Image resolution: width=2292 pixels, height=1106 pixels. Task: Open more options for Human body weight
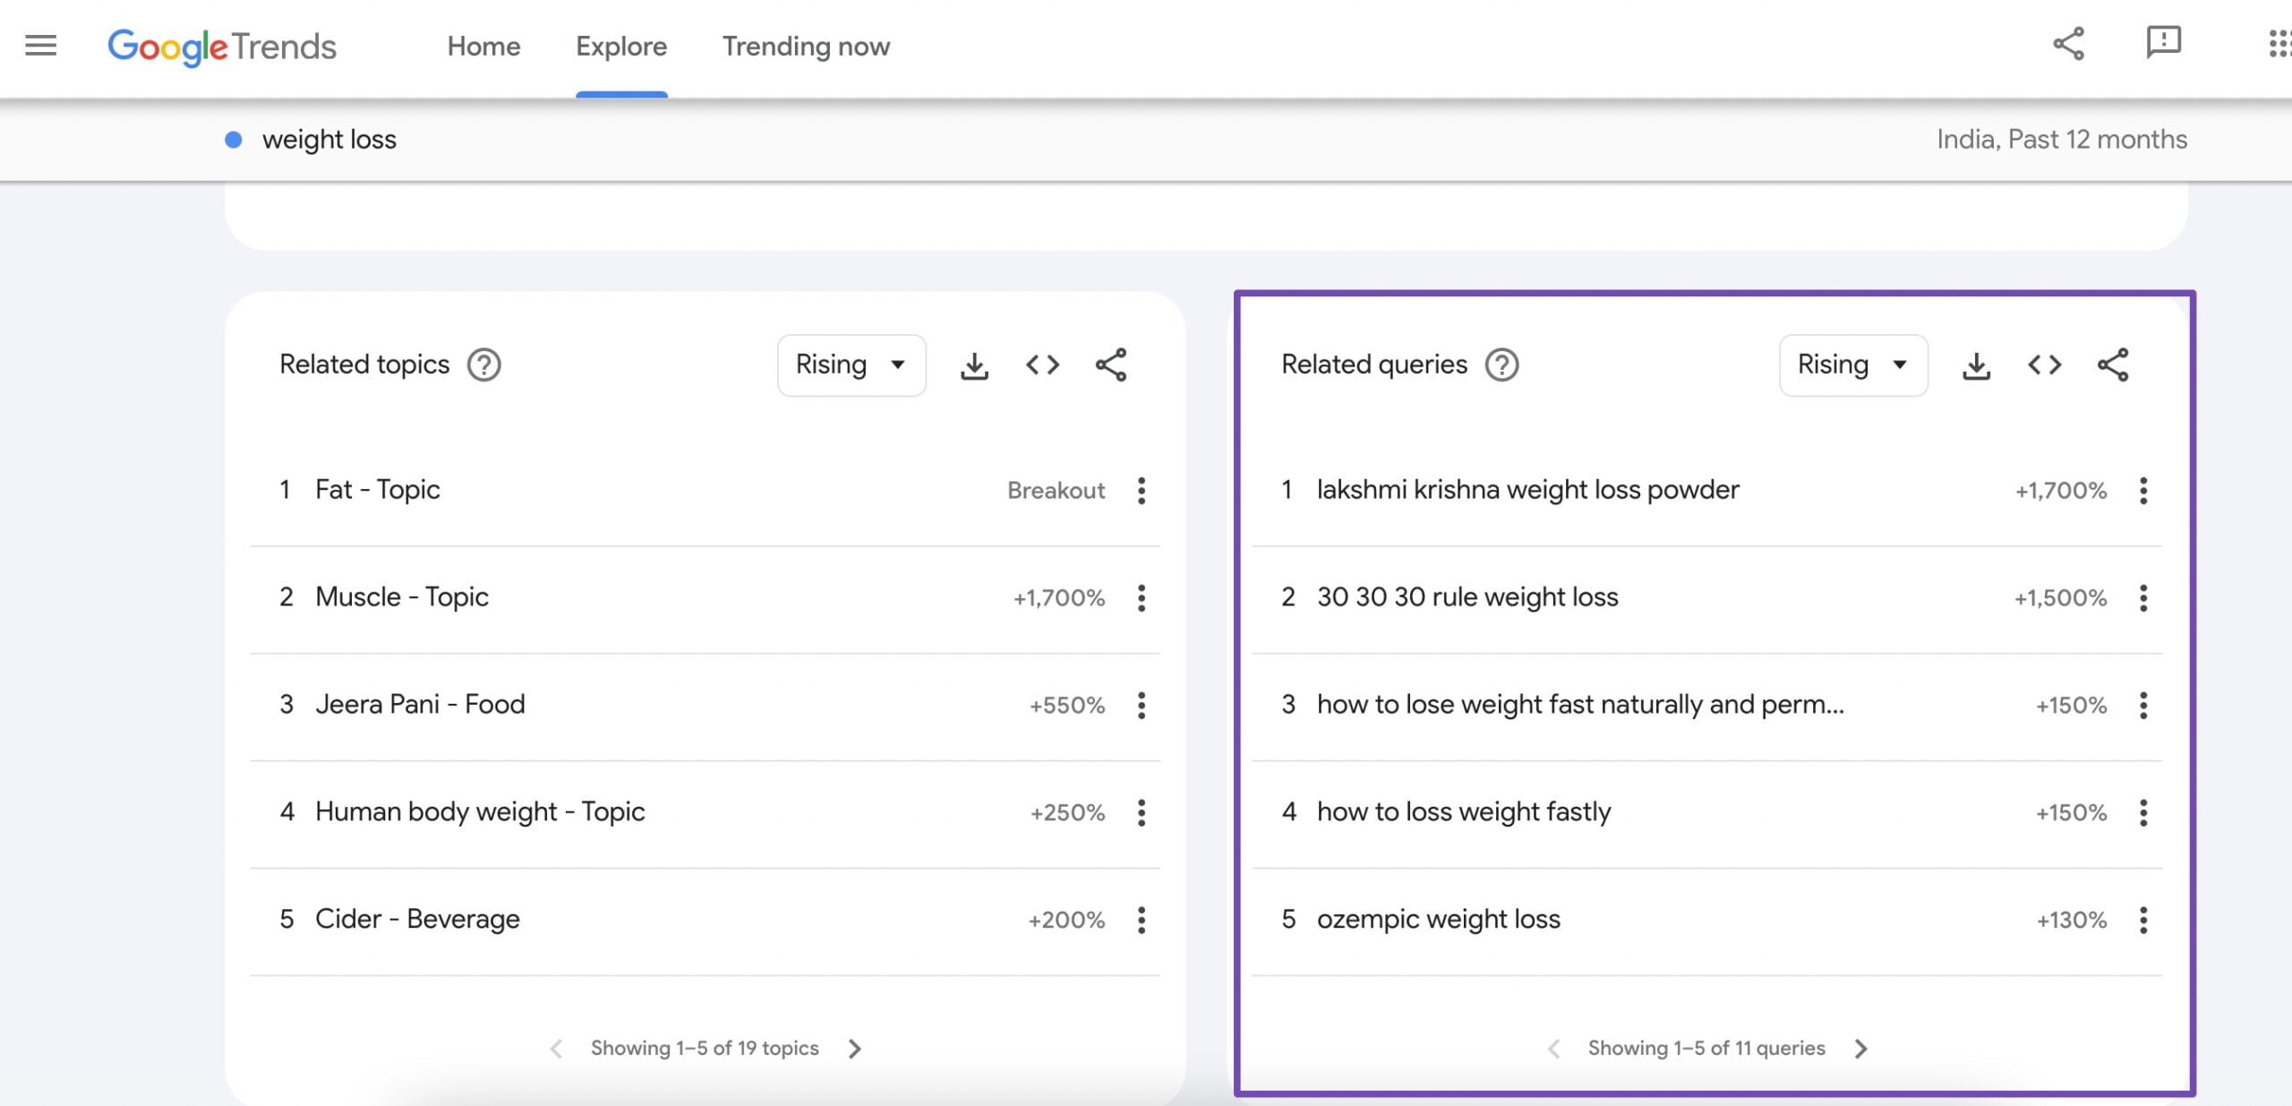(x=1141, y=813)
